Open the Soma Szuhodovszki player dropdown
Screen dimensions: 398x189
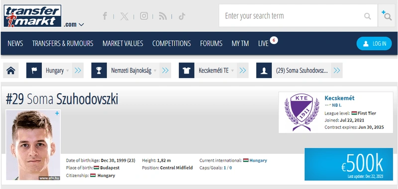click(302, 70)
